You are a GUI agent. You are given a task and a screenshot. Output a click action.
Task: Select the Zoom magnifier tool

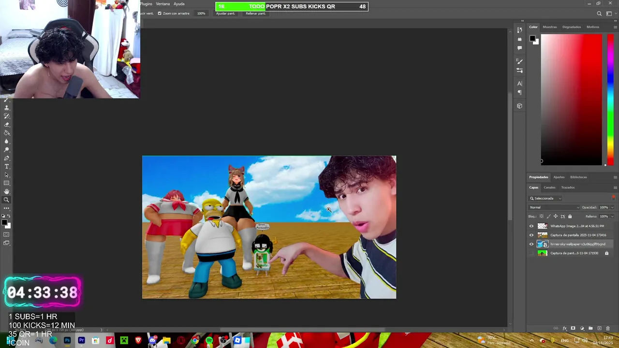click(x=7, y=200)
